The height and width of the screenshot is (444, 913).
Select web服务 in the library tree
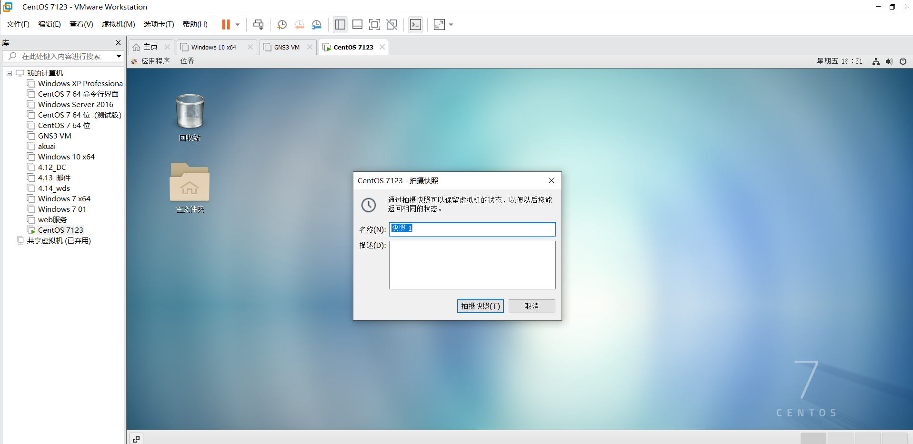[48, 220]
